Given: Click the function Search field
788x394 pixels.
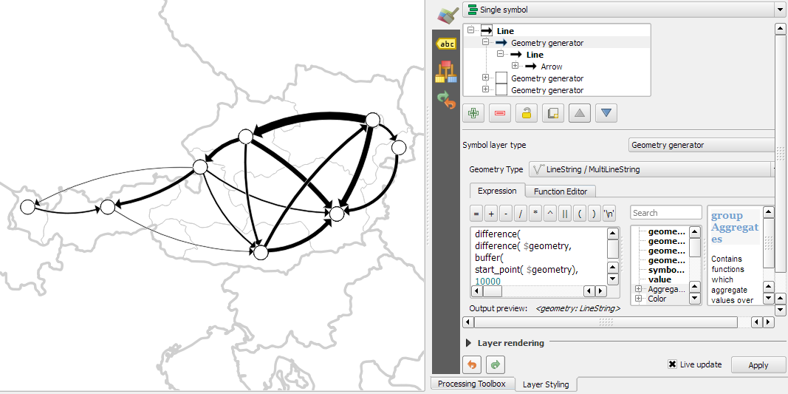Looking at the screenshot, I should point(665,213).
